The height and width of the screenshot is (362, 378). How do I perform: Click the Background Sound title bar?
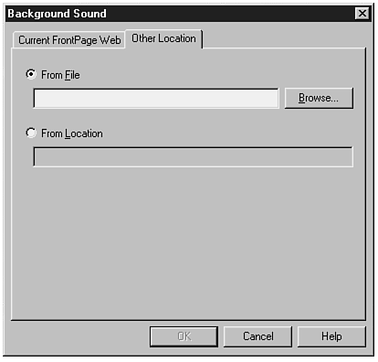[180, 14]
